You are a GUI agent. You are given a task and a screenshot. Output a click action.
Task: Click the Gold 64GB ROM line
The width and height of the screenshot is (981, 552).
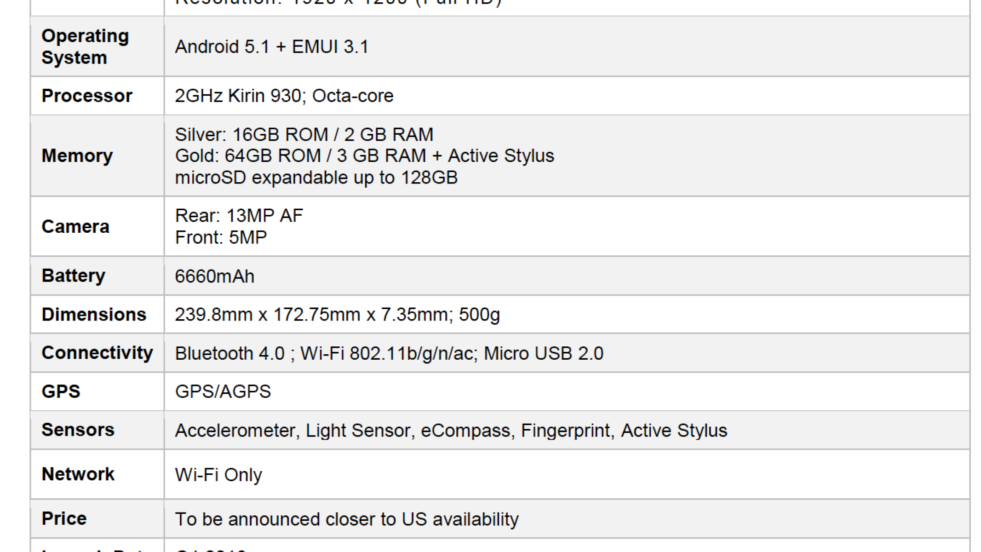point(364,155)
